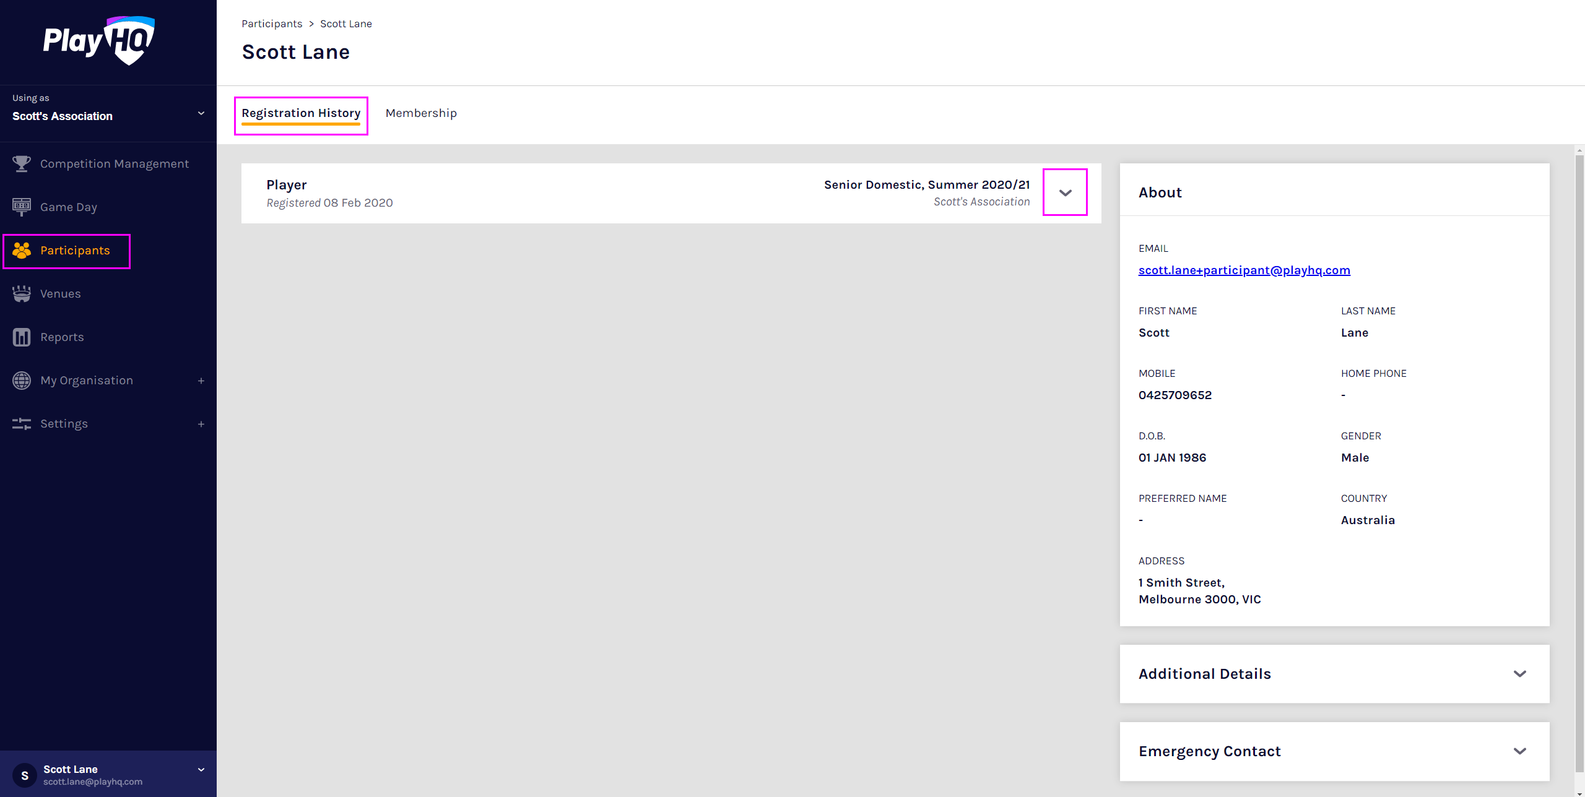Select the Participants people icon
This screenshot has height=797, width=1585.
22,251
